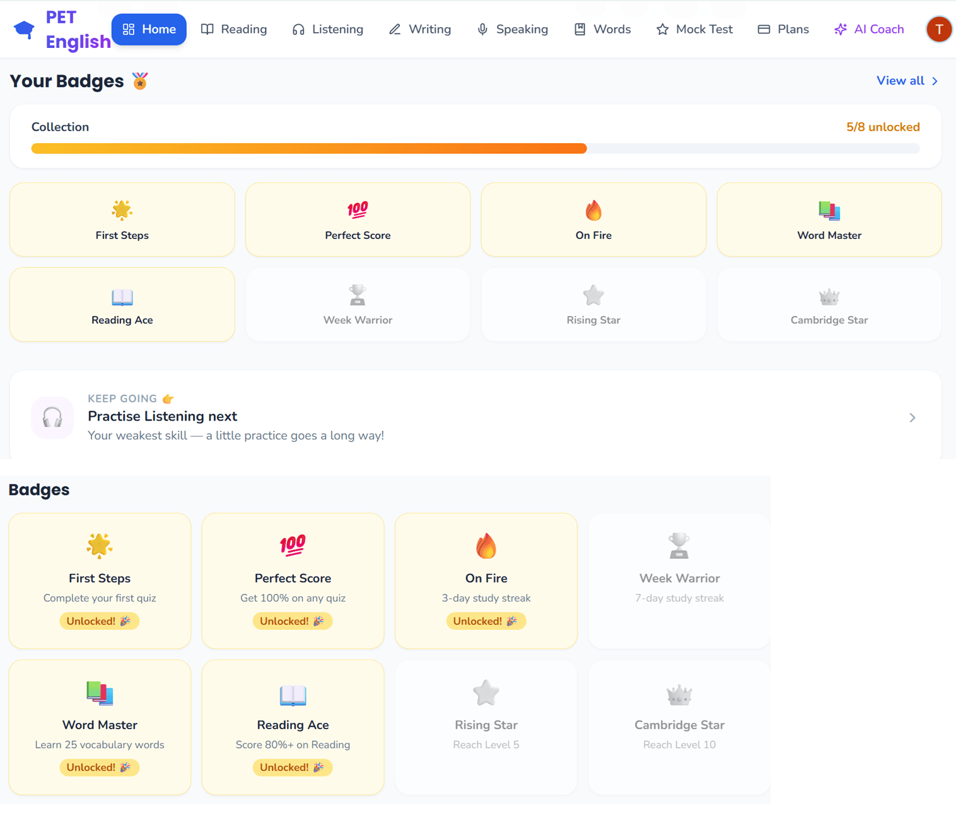Click the arrow on the Keep Going card
The width and height of the screenshot is (956, 813).
[912, 418]
